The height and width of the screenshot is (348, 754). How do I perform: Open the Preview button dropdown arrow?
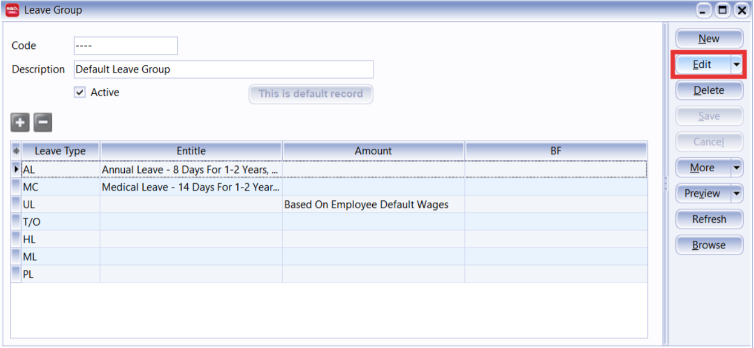(737, 194)
